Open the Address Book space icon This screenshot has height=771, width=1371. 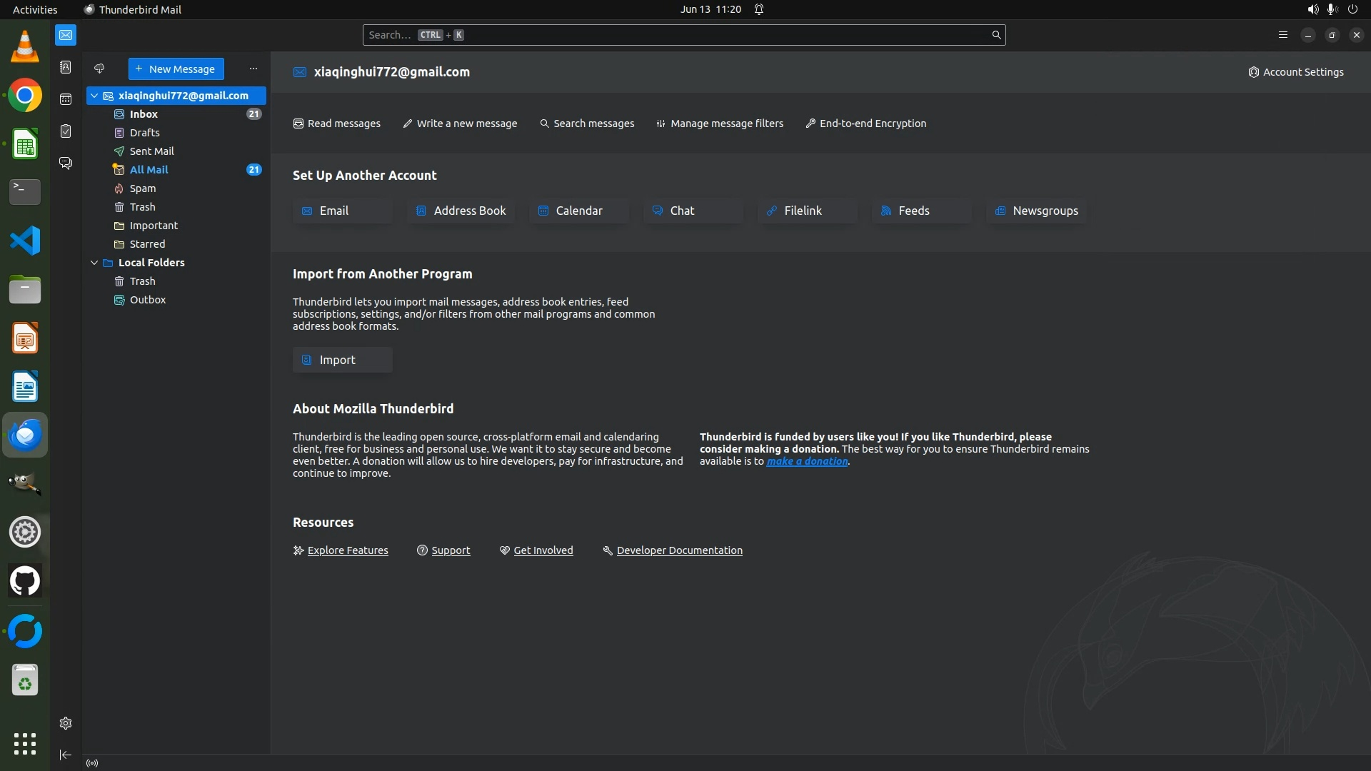click(66, 67)
